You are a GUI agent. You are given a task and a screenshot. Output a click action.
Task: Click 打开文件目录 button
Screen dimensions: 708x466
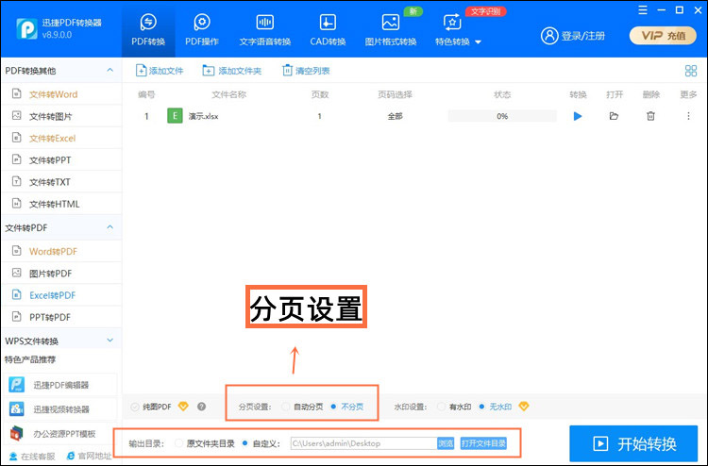point(483,443)
